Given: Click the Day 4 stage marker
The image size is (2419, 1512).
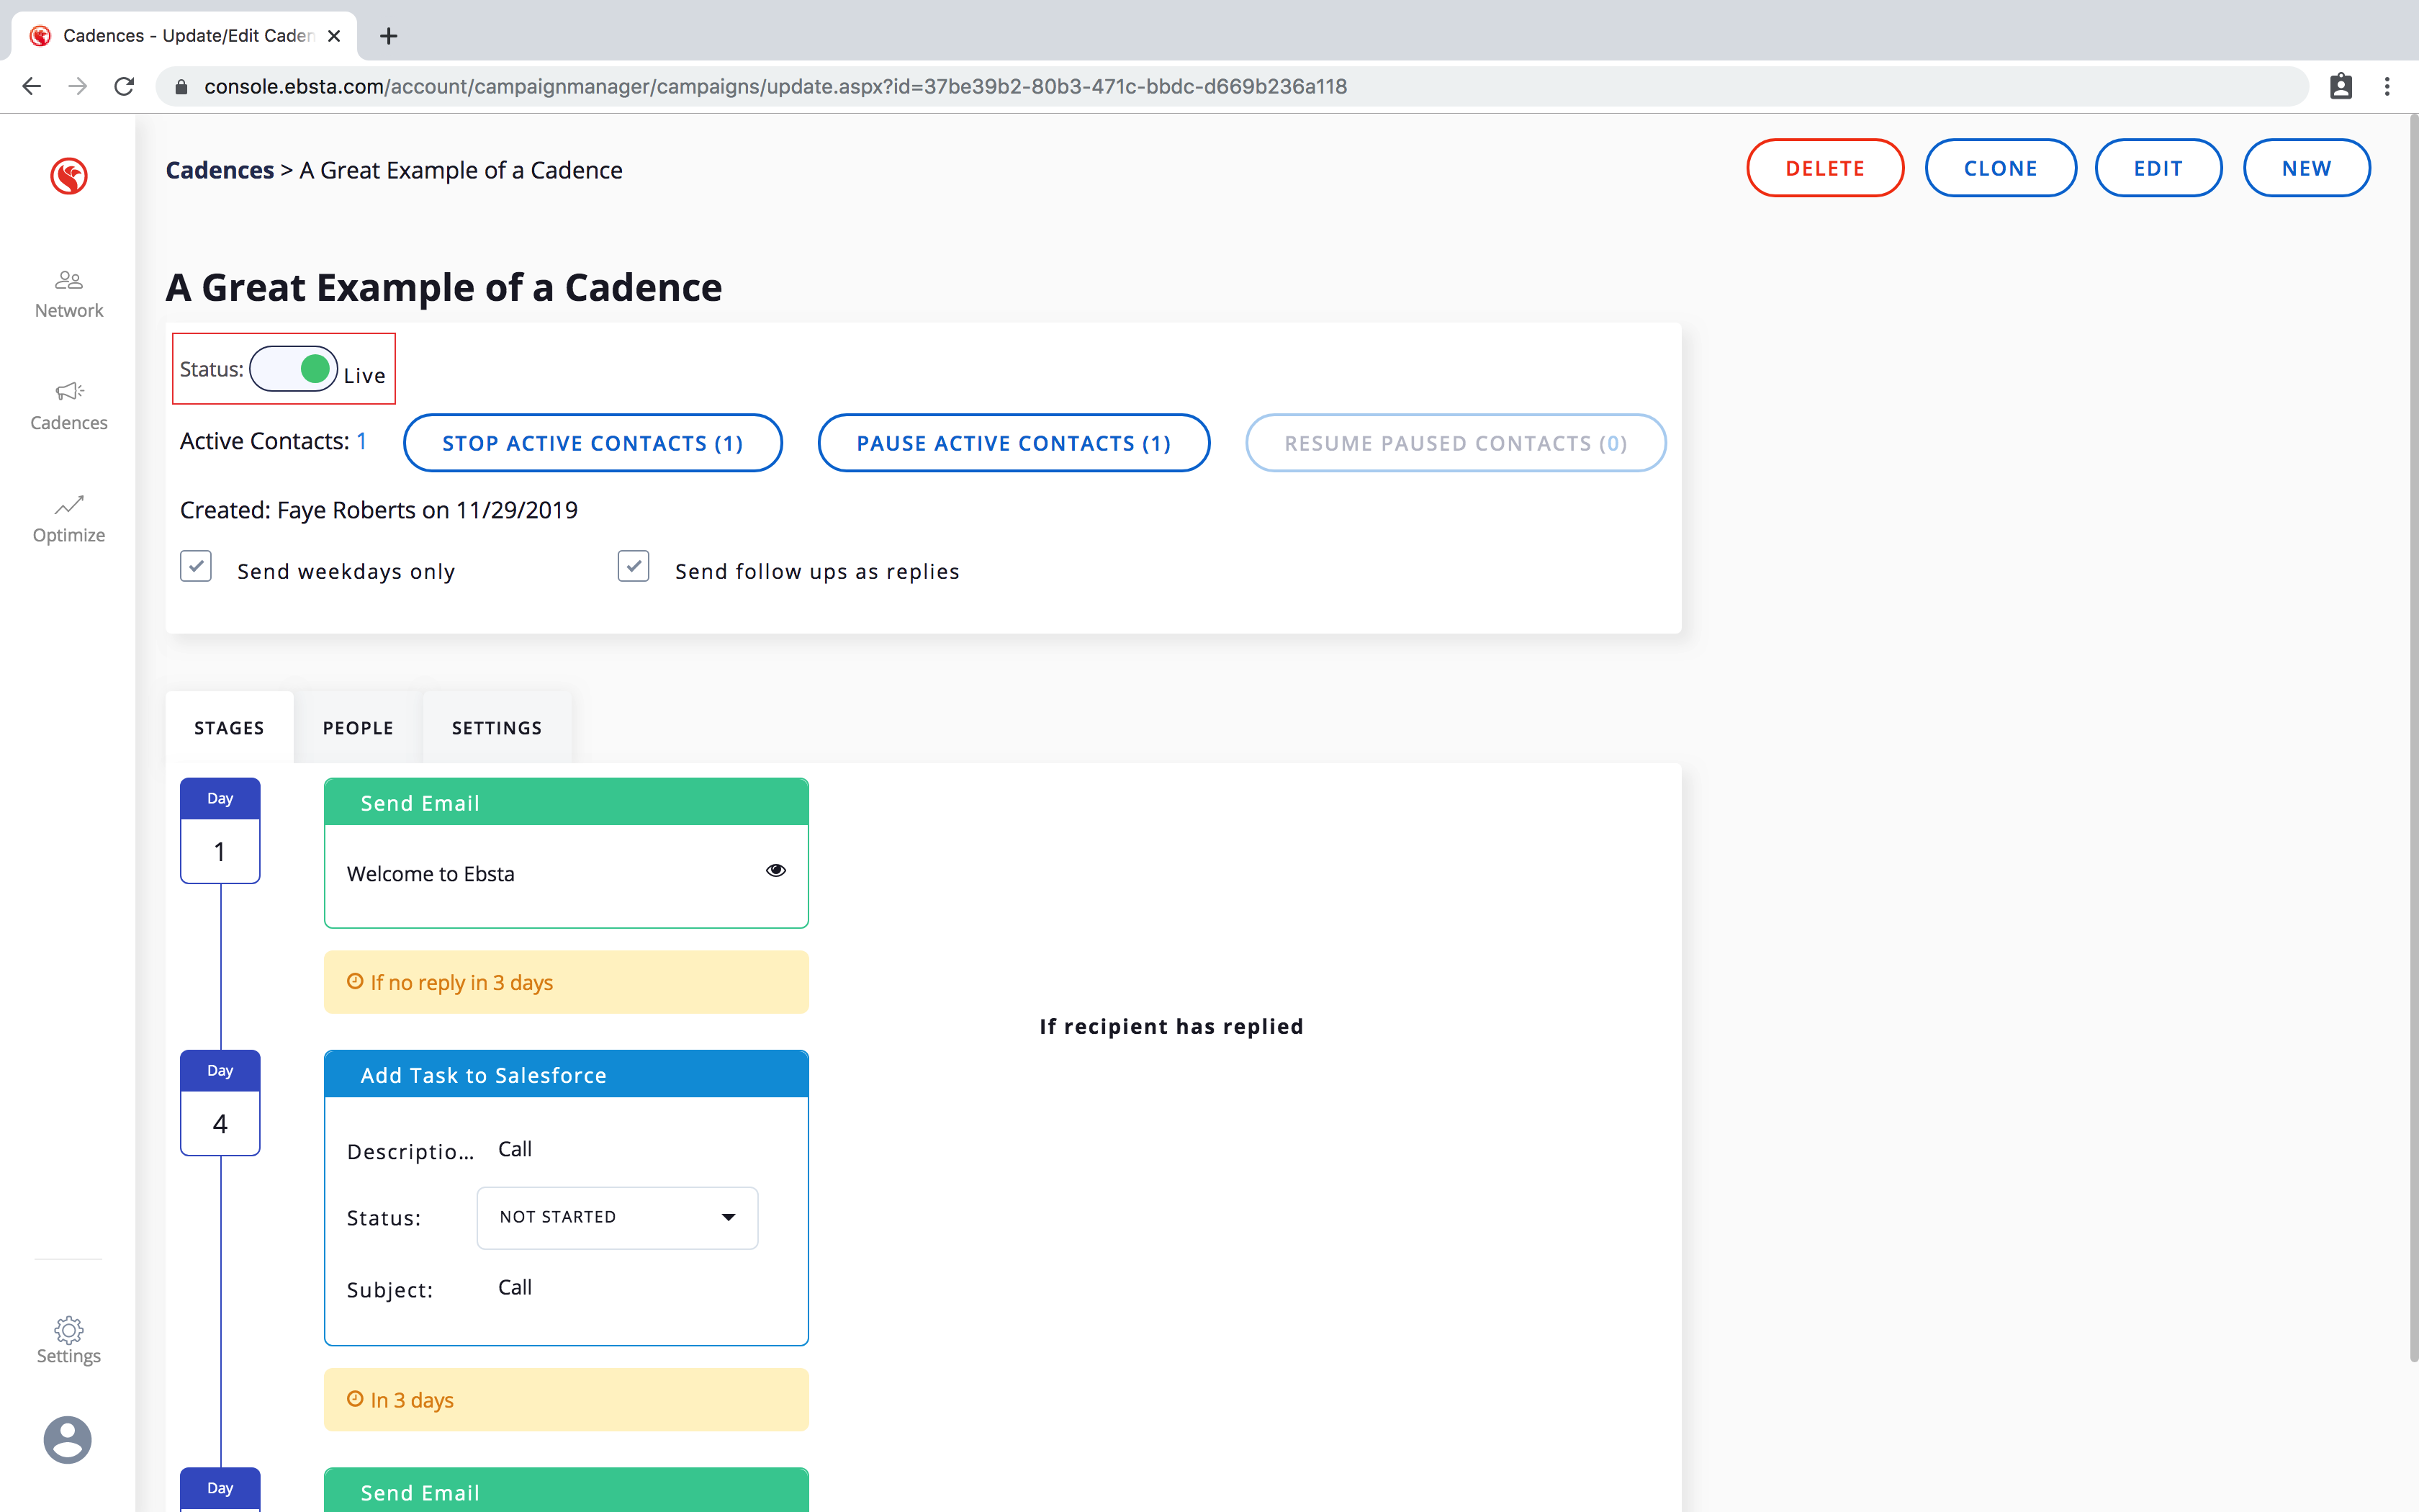Looking at the screenshot, I should pyautogui.click(x=220, y=1103).
